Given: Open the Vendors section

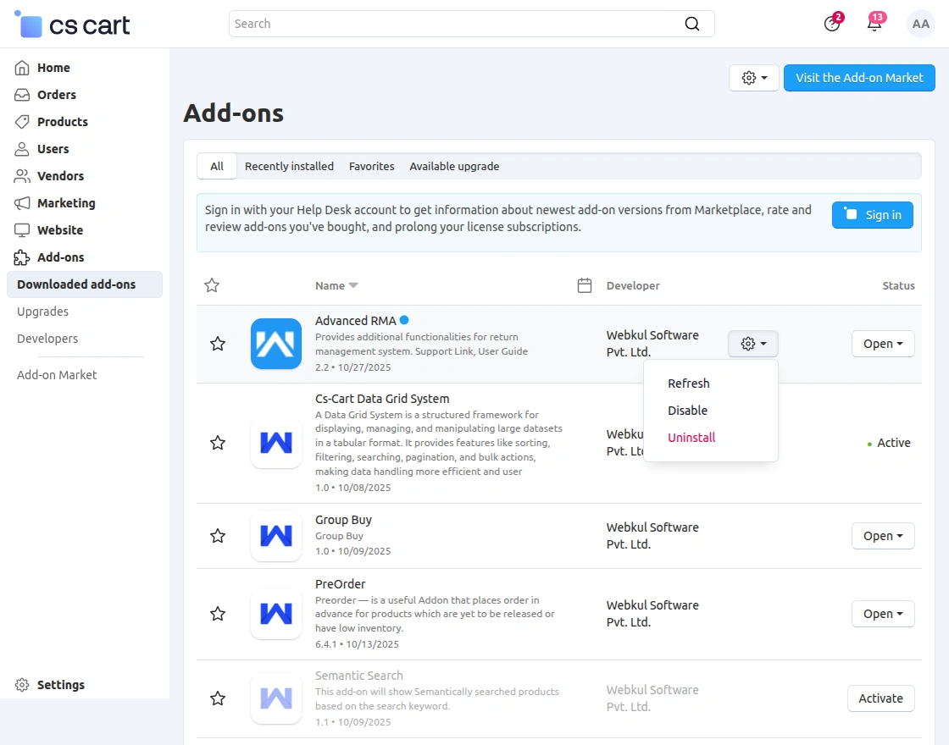Looking at the screenshot, I should coord(59,175).
